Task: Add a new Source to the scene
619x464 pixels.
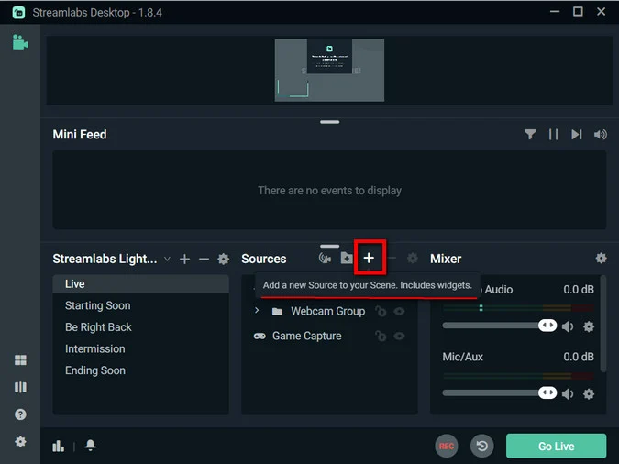Action: click(x=369, y=258)
